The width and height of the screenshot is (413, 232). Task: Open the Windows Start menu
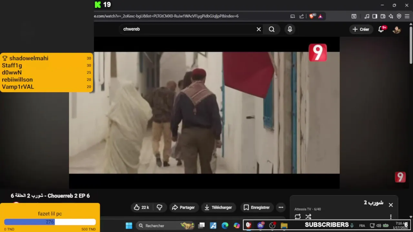(129, 226)
